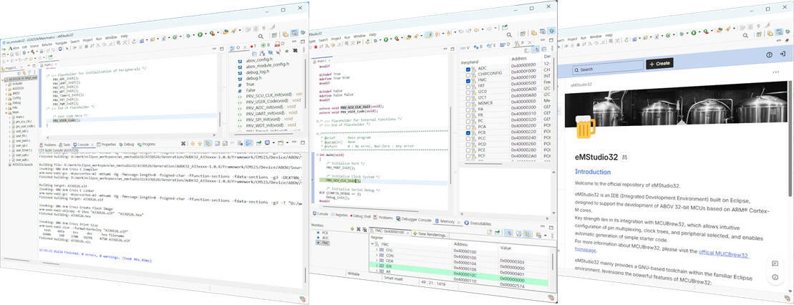The width and height of the screenshot is (794, 305).
Task: Toggle the ADC peripheral checkbox
Action: click(x=468, y=68)
